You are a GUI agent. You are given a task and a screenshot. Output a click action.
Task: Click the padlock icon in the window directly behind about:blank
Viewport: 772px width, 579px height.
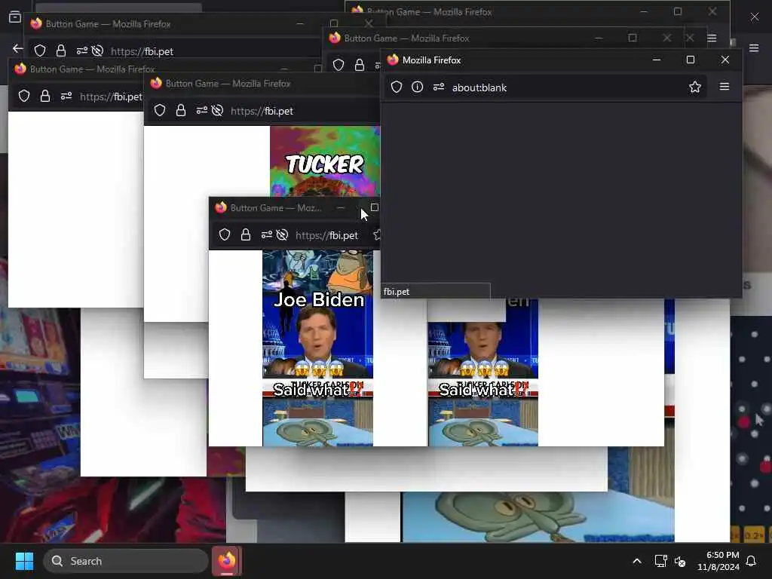[x=360, y=65]
